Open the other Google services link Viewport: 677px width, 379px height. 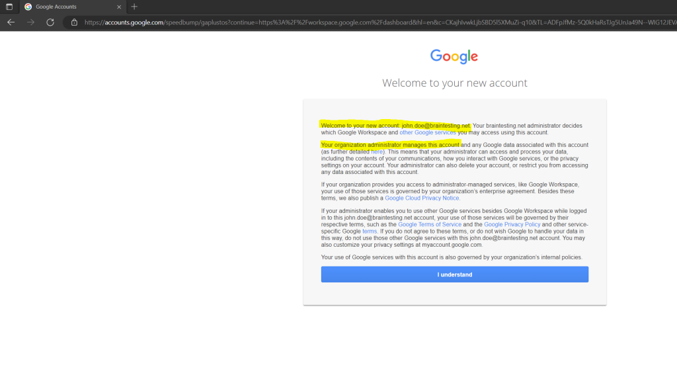pyautogui.click(x=428, y=133)
